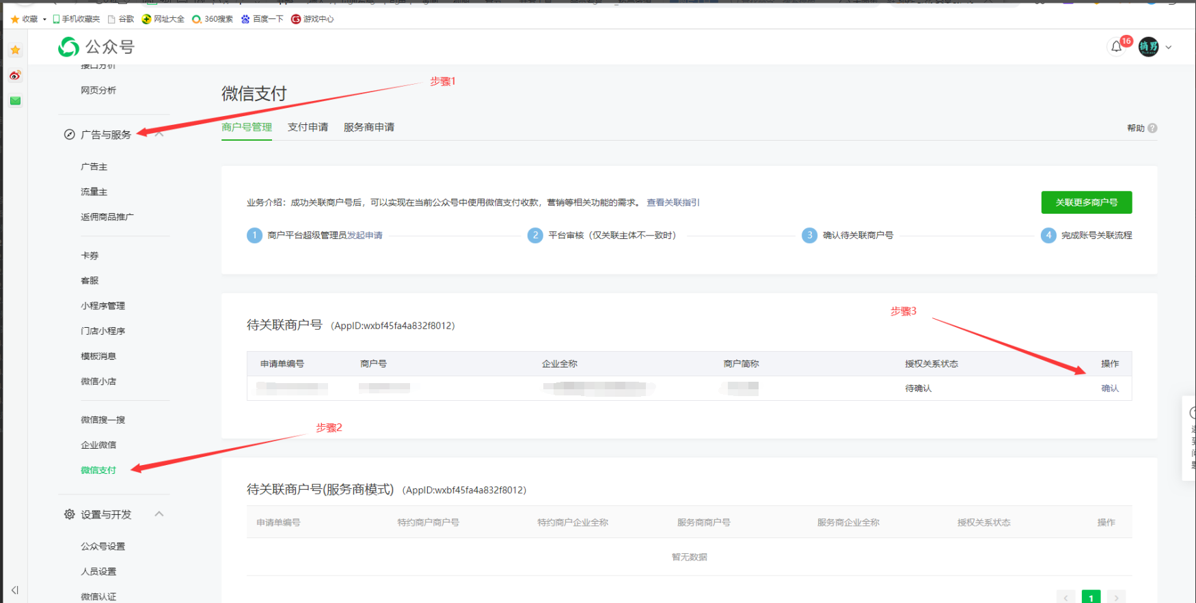This screenshot has width=1196, height=603.
Task: Collapse the 设置与开发 section chevron
Action: coord(159,514)
